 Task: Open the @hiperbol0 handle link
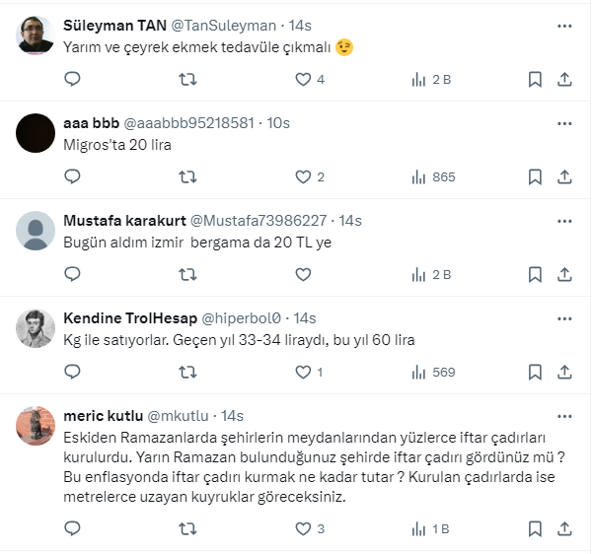242,318
